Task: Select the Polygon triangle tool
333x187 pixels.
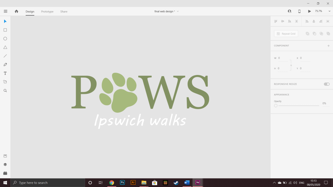Action: [x=5, y=47]
